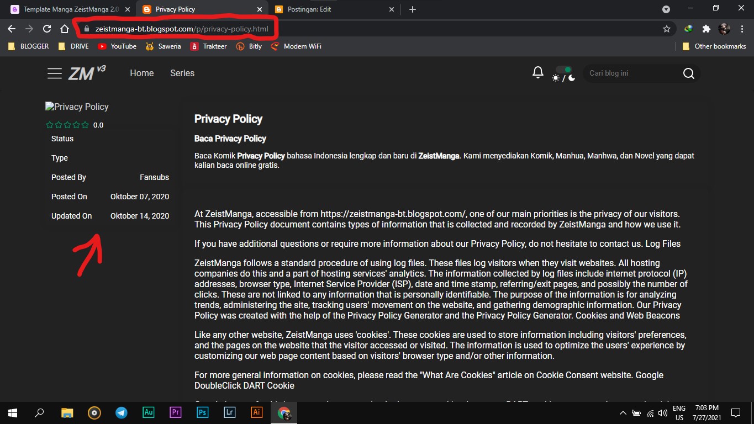This screenshot has width=754, height=424.
Task: Open the notification bell icon
Action: click(x=538, y=73)
